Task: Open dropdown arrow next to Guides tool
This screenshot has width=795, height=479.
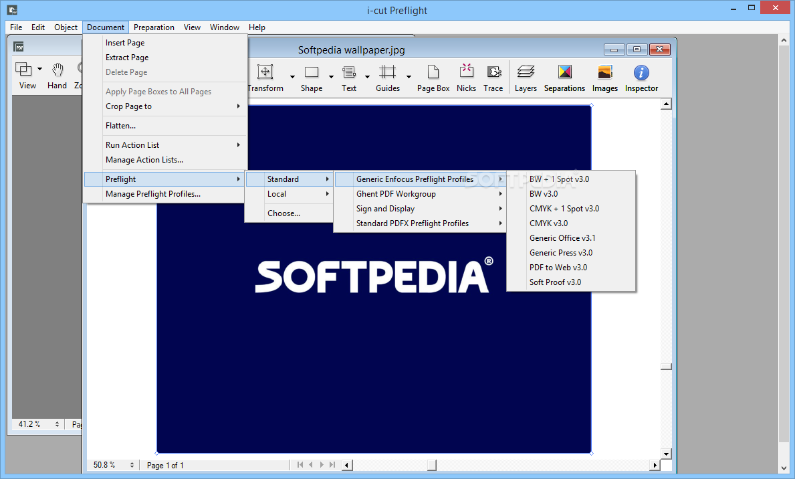Action: click(409, 77)
